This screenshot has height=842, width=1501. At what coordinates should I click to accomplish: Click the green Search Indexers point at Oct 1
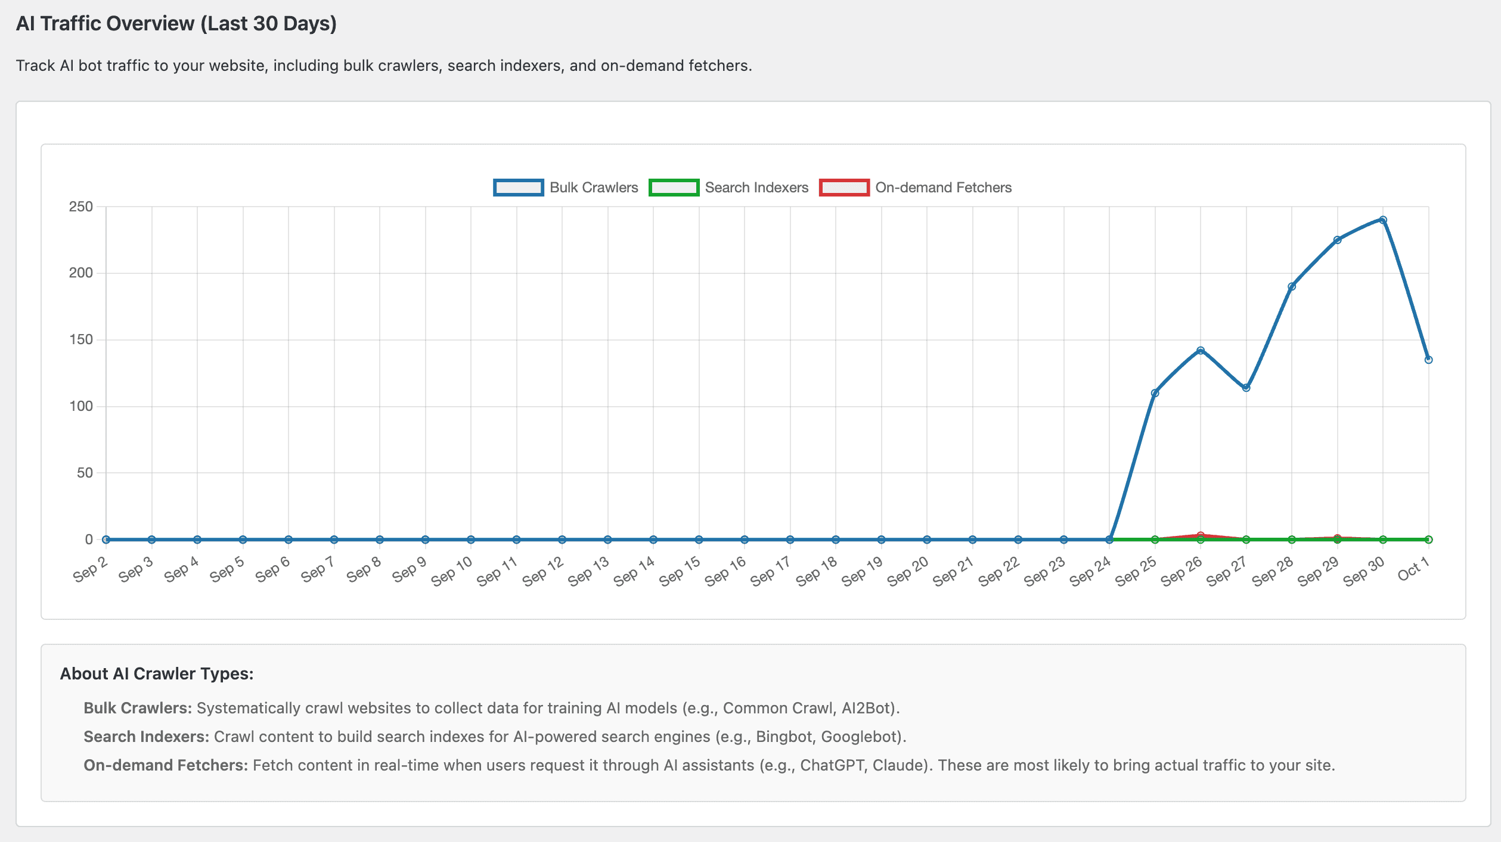tap(1428, 539)
